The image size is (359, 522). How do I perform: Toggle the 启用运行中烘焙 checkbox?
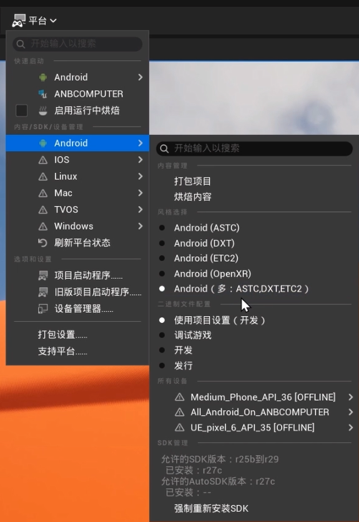[x=22, y=111]
